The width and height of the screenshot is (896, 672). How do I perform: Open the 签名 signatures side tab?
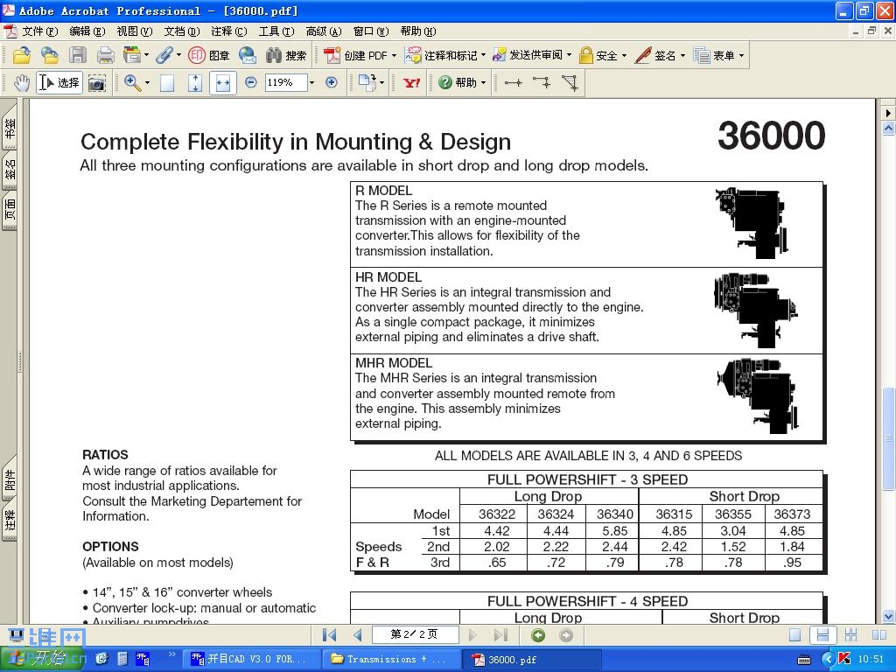click(x=10, y=171)
